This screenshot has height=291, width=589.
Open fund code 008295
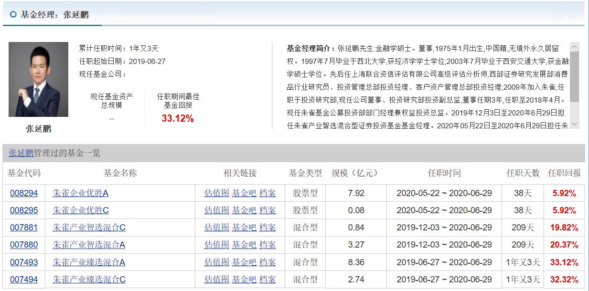tap(24, 210)
